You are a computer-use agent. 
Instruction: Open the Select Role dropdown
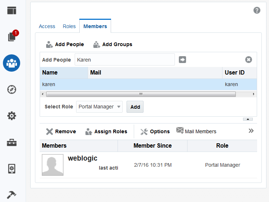click(99, 107)
